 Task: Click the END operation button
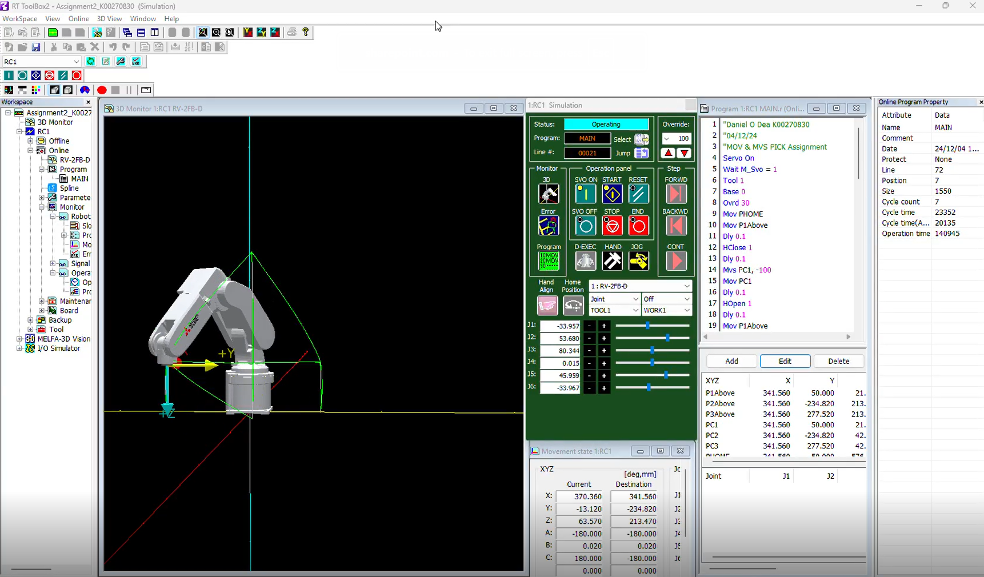tap(638, 226)
